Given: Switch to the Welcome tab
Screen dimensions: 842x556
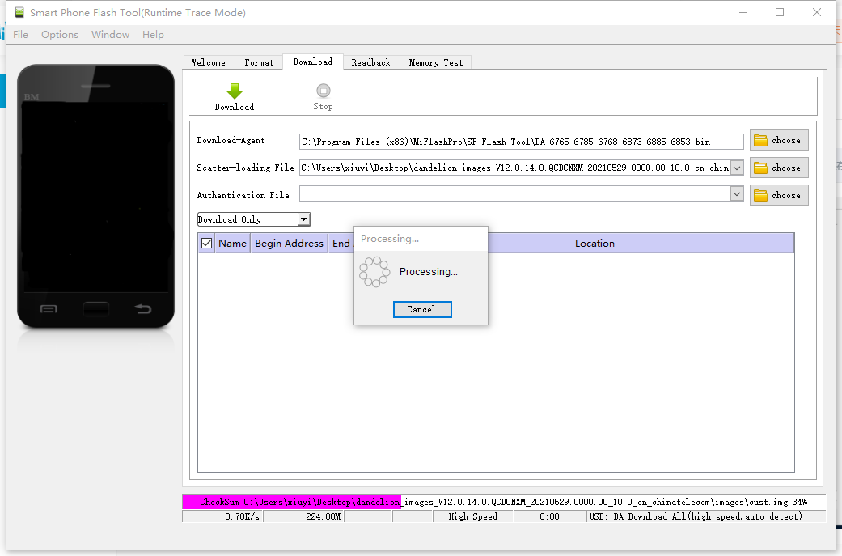Looking at the screenshot, I should coord(209,62).
